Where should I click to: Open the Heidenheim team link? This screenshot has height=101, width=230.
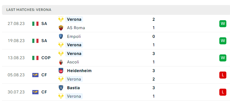click(79, 71)
